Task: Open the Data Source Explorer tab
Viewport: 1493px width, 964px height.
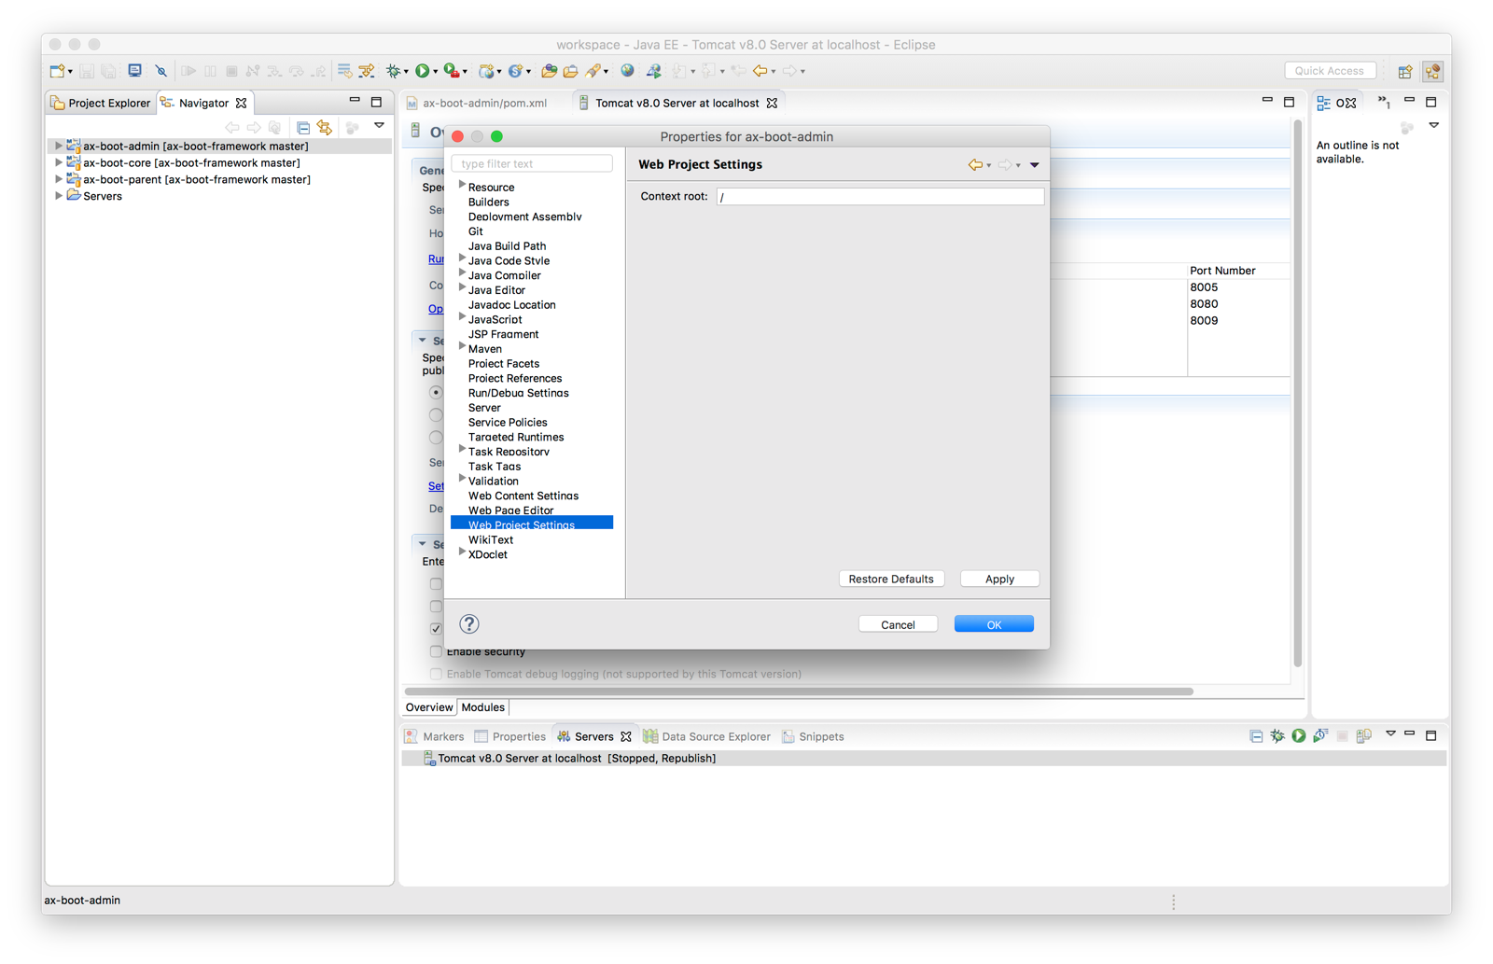Action: click(x=707, y=736)
